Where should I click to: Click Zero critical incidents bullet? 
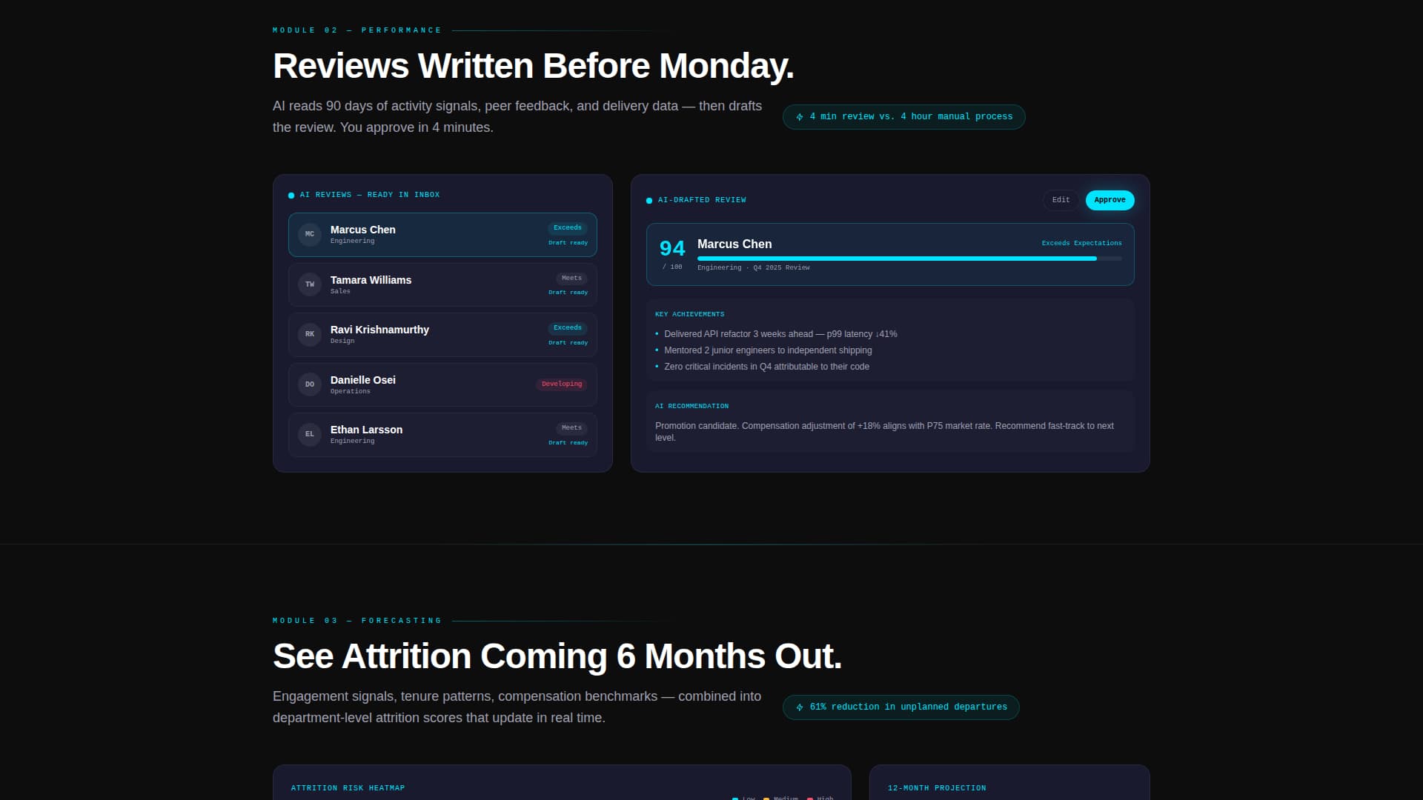pos(766,367)
